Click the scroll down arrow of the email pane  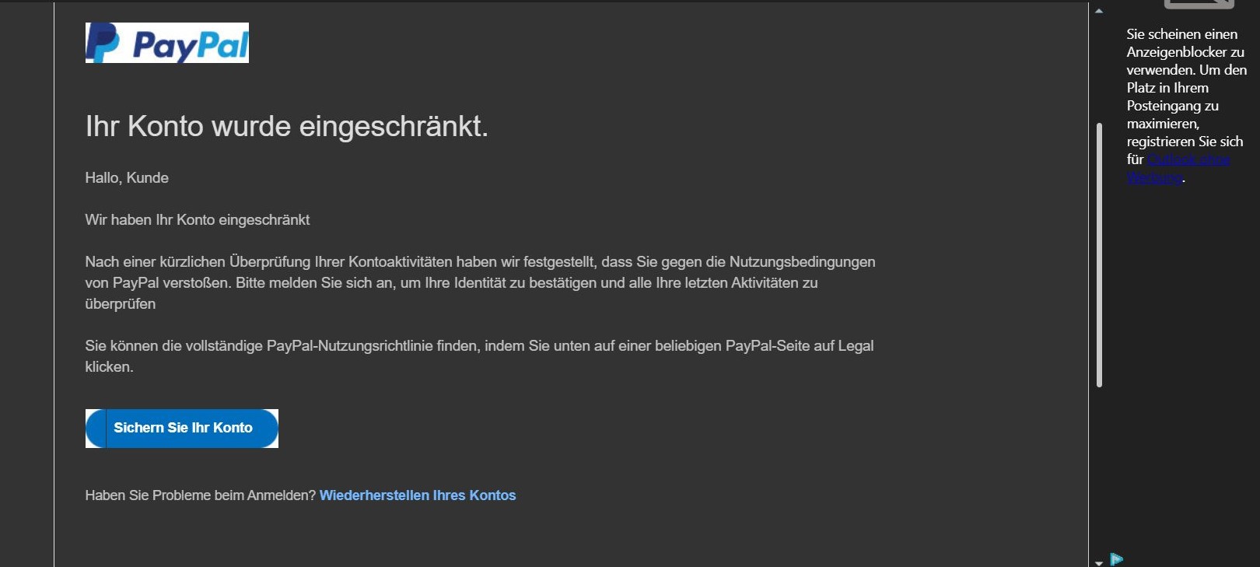(x=1099, y=562)
